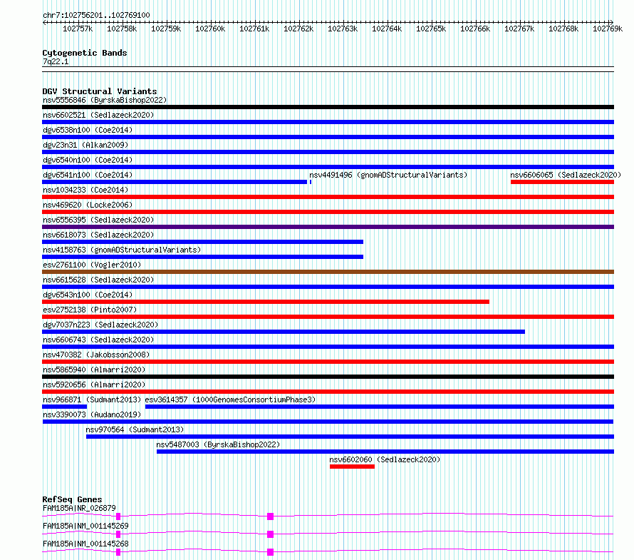Click the 102760k ruler tick label
This screenshot has height=560, width=634.
(210, 29)
